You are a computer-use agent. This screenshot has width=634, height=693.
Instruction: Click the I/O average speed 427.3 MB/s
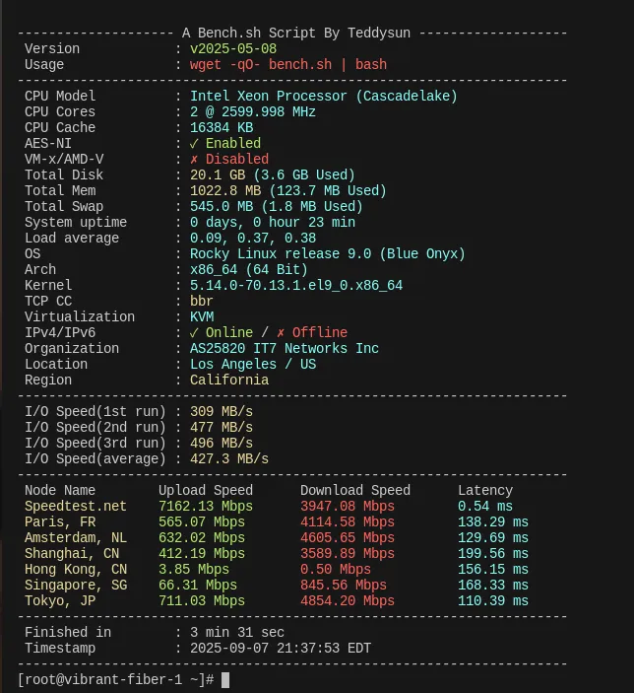click(228, 458)
